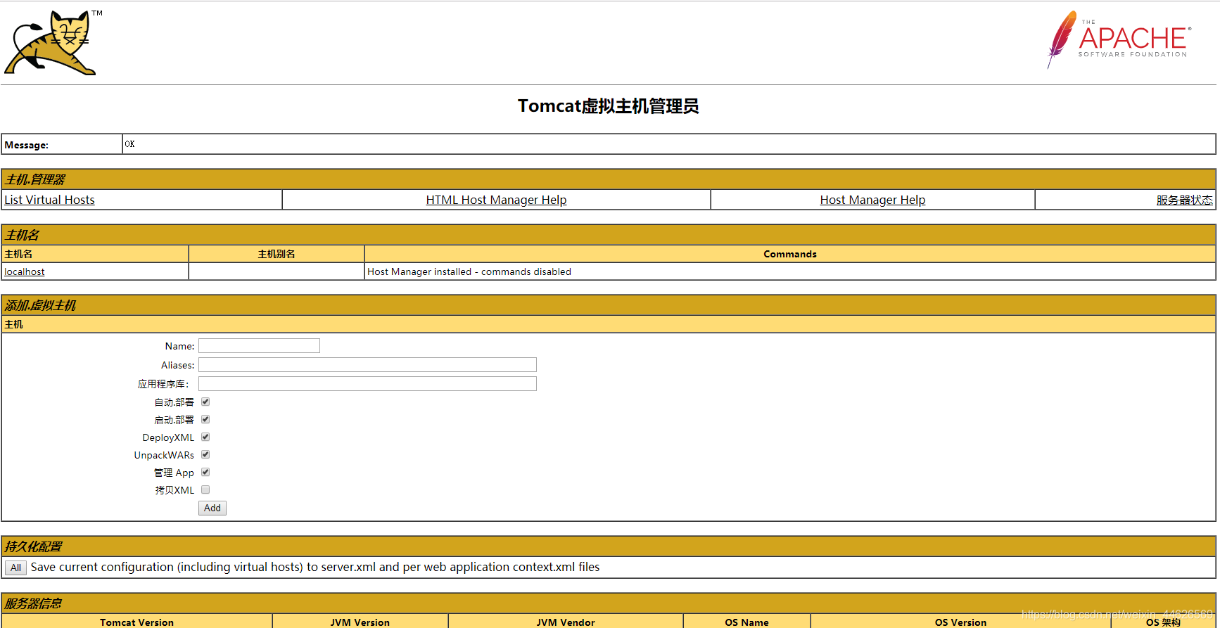Click the 添加.虚拟主机 section heading
The width and height of the screenshot is (1220, 628).
[x=40, y=305]
